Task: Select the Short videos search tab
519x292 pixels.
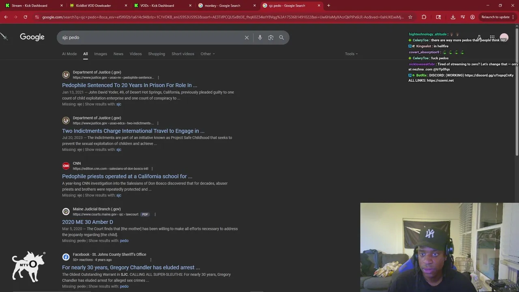Action: click(183, 54)
